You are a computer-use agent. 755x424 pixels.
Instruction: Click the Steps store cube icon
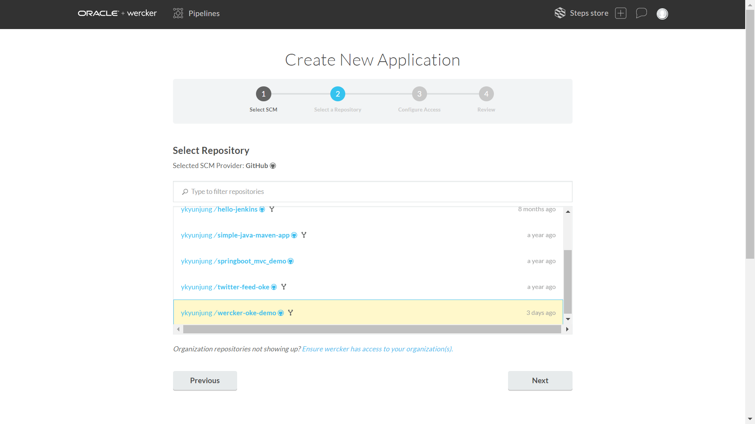(560, 13)
